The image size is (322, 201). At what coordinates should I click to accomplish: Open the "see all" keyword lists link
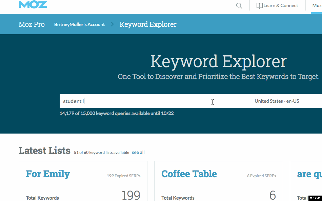coord(138,152)
